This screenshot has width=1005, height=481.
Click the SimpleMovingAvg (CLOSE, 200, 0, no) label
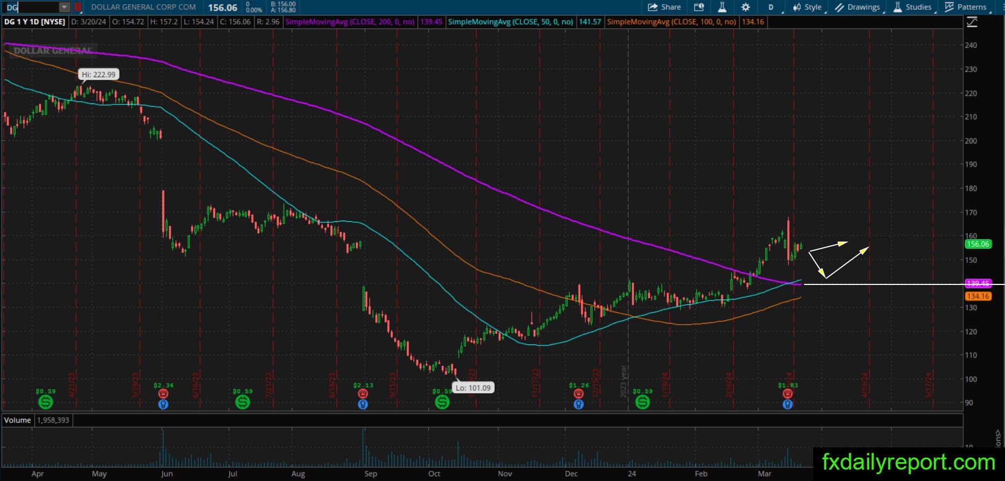[x=350, y=22]
